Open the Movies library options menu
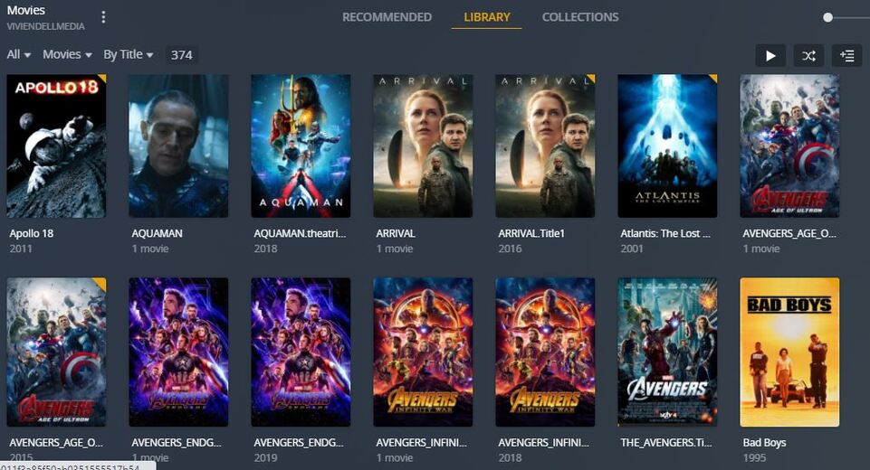Image resolution: width=870 pixels, height=470 pixels. tap(103, 17)
